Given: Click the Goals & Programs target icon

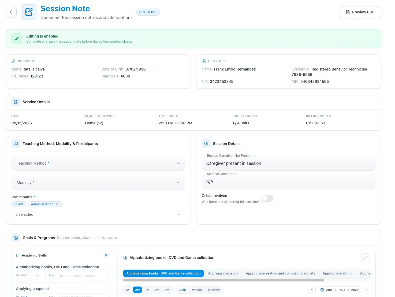Looking at the screenshot, I should coord(16,238).
